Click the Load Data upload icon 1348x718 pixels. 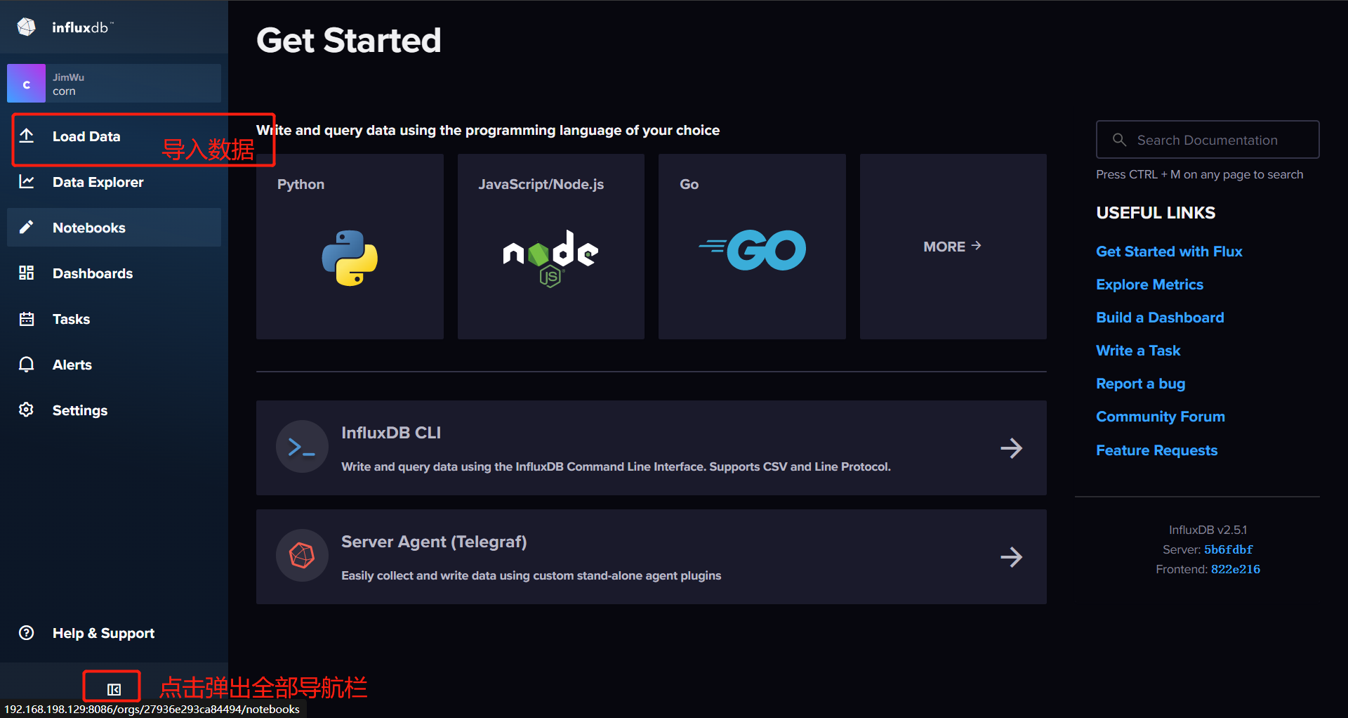click(27, 136)
